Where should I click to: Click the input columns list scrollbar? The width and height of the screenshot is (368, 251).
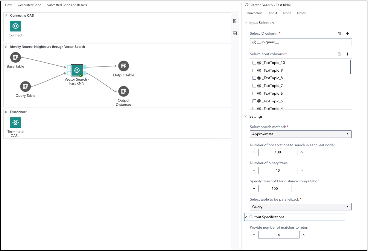(350, 67)
